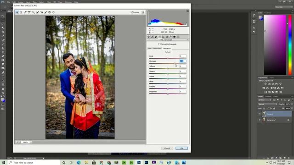
Task: Click the Windows Start button
Action: click(x=4, y=162)
